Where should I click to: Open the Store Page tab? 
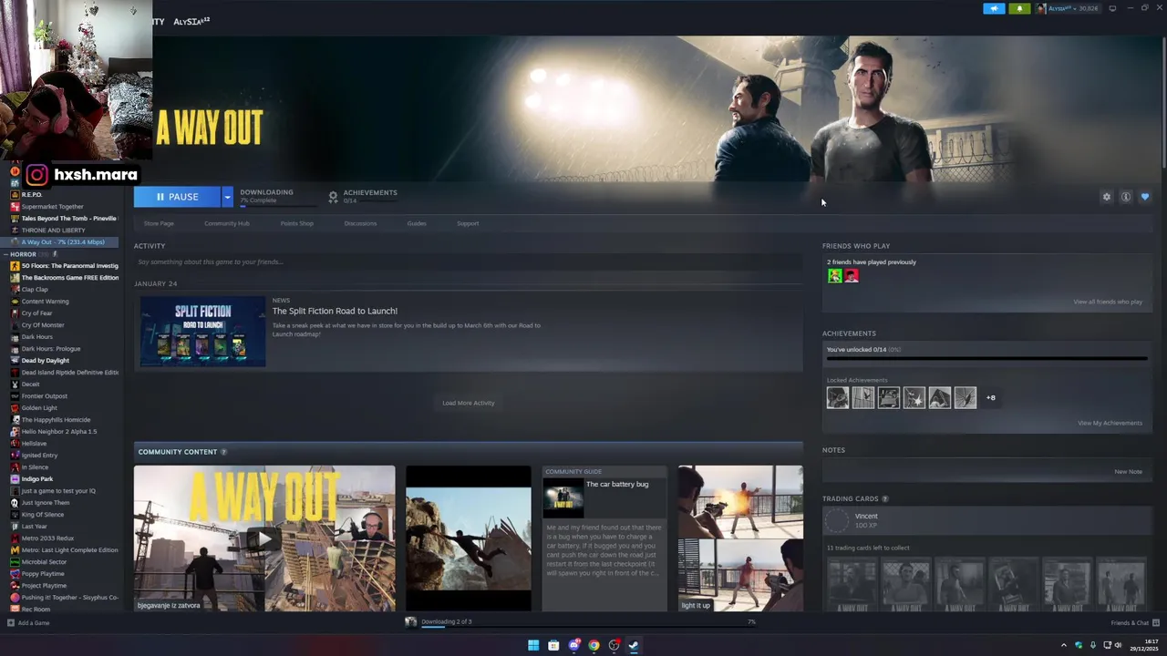pyautogui.click(x=159, y=223)
